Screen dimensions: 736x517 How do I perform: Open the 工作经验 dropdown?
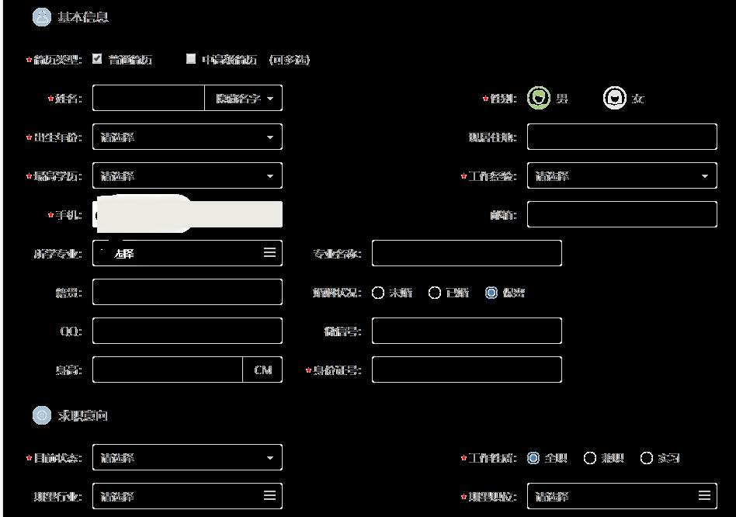click(621, 176)
